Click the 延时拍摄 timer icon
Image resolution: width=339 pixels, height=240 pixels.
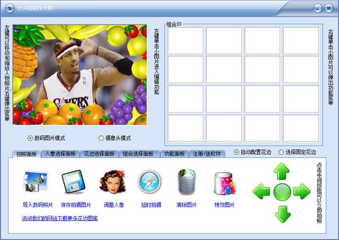coord(149,182)
